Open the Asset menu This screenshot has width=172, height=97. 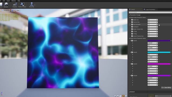(x=8, y=1)
